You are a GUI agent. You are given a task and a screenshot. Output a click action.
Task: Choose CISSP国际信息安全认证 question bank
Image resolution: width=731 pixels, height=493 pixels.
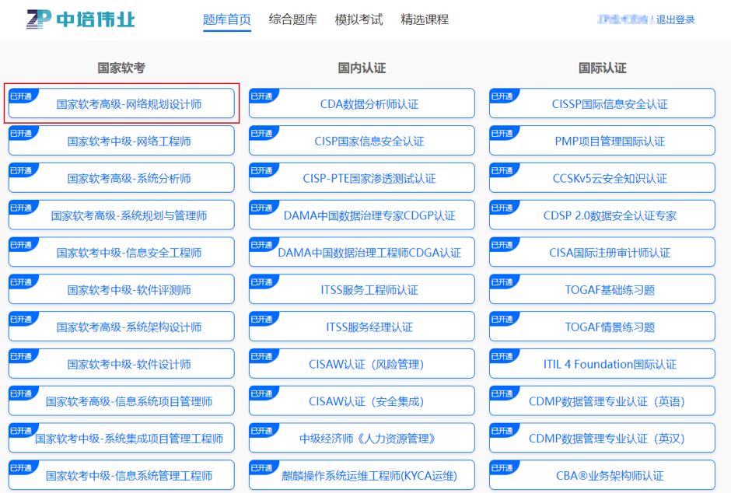click(x=610, y=104)
